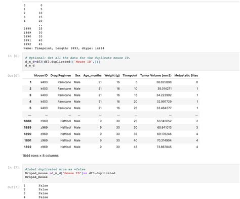240x199 pixels.
Task: Click row index 1892 in the table
Action: (27, 147)
